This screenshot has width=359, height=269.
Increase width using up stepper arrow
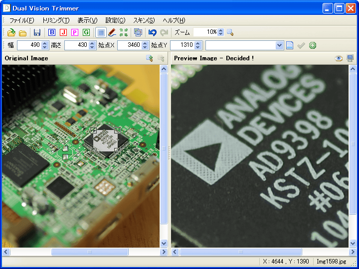pos(45,43)
